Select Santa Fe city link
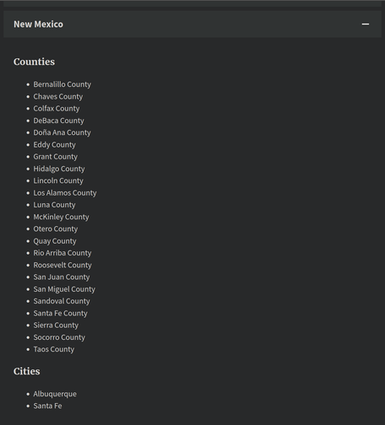The image size is (385, 425). (47, 406)
